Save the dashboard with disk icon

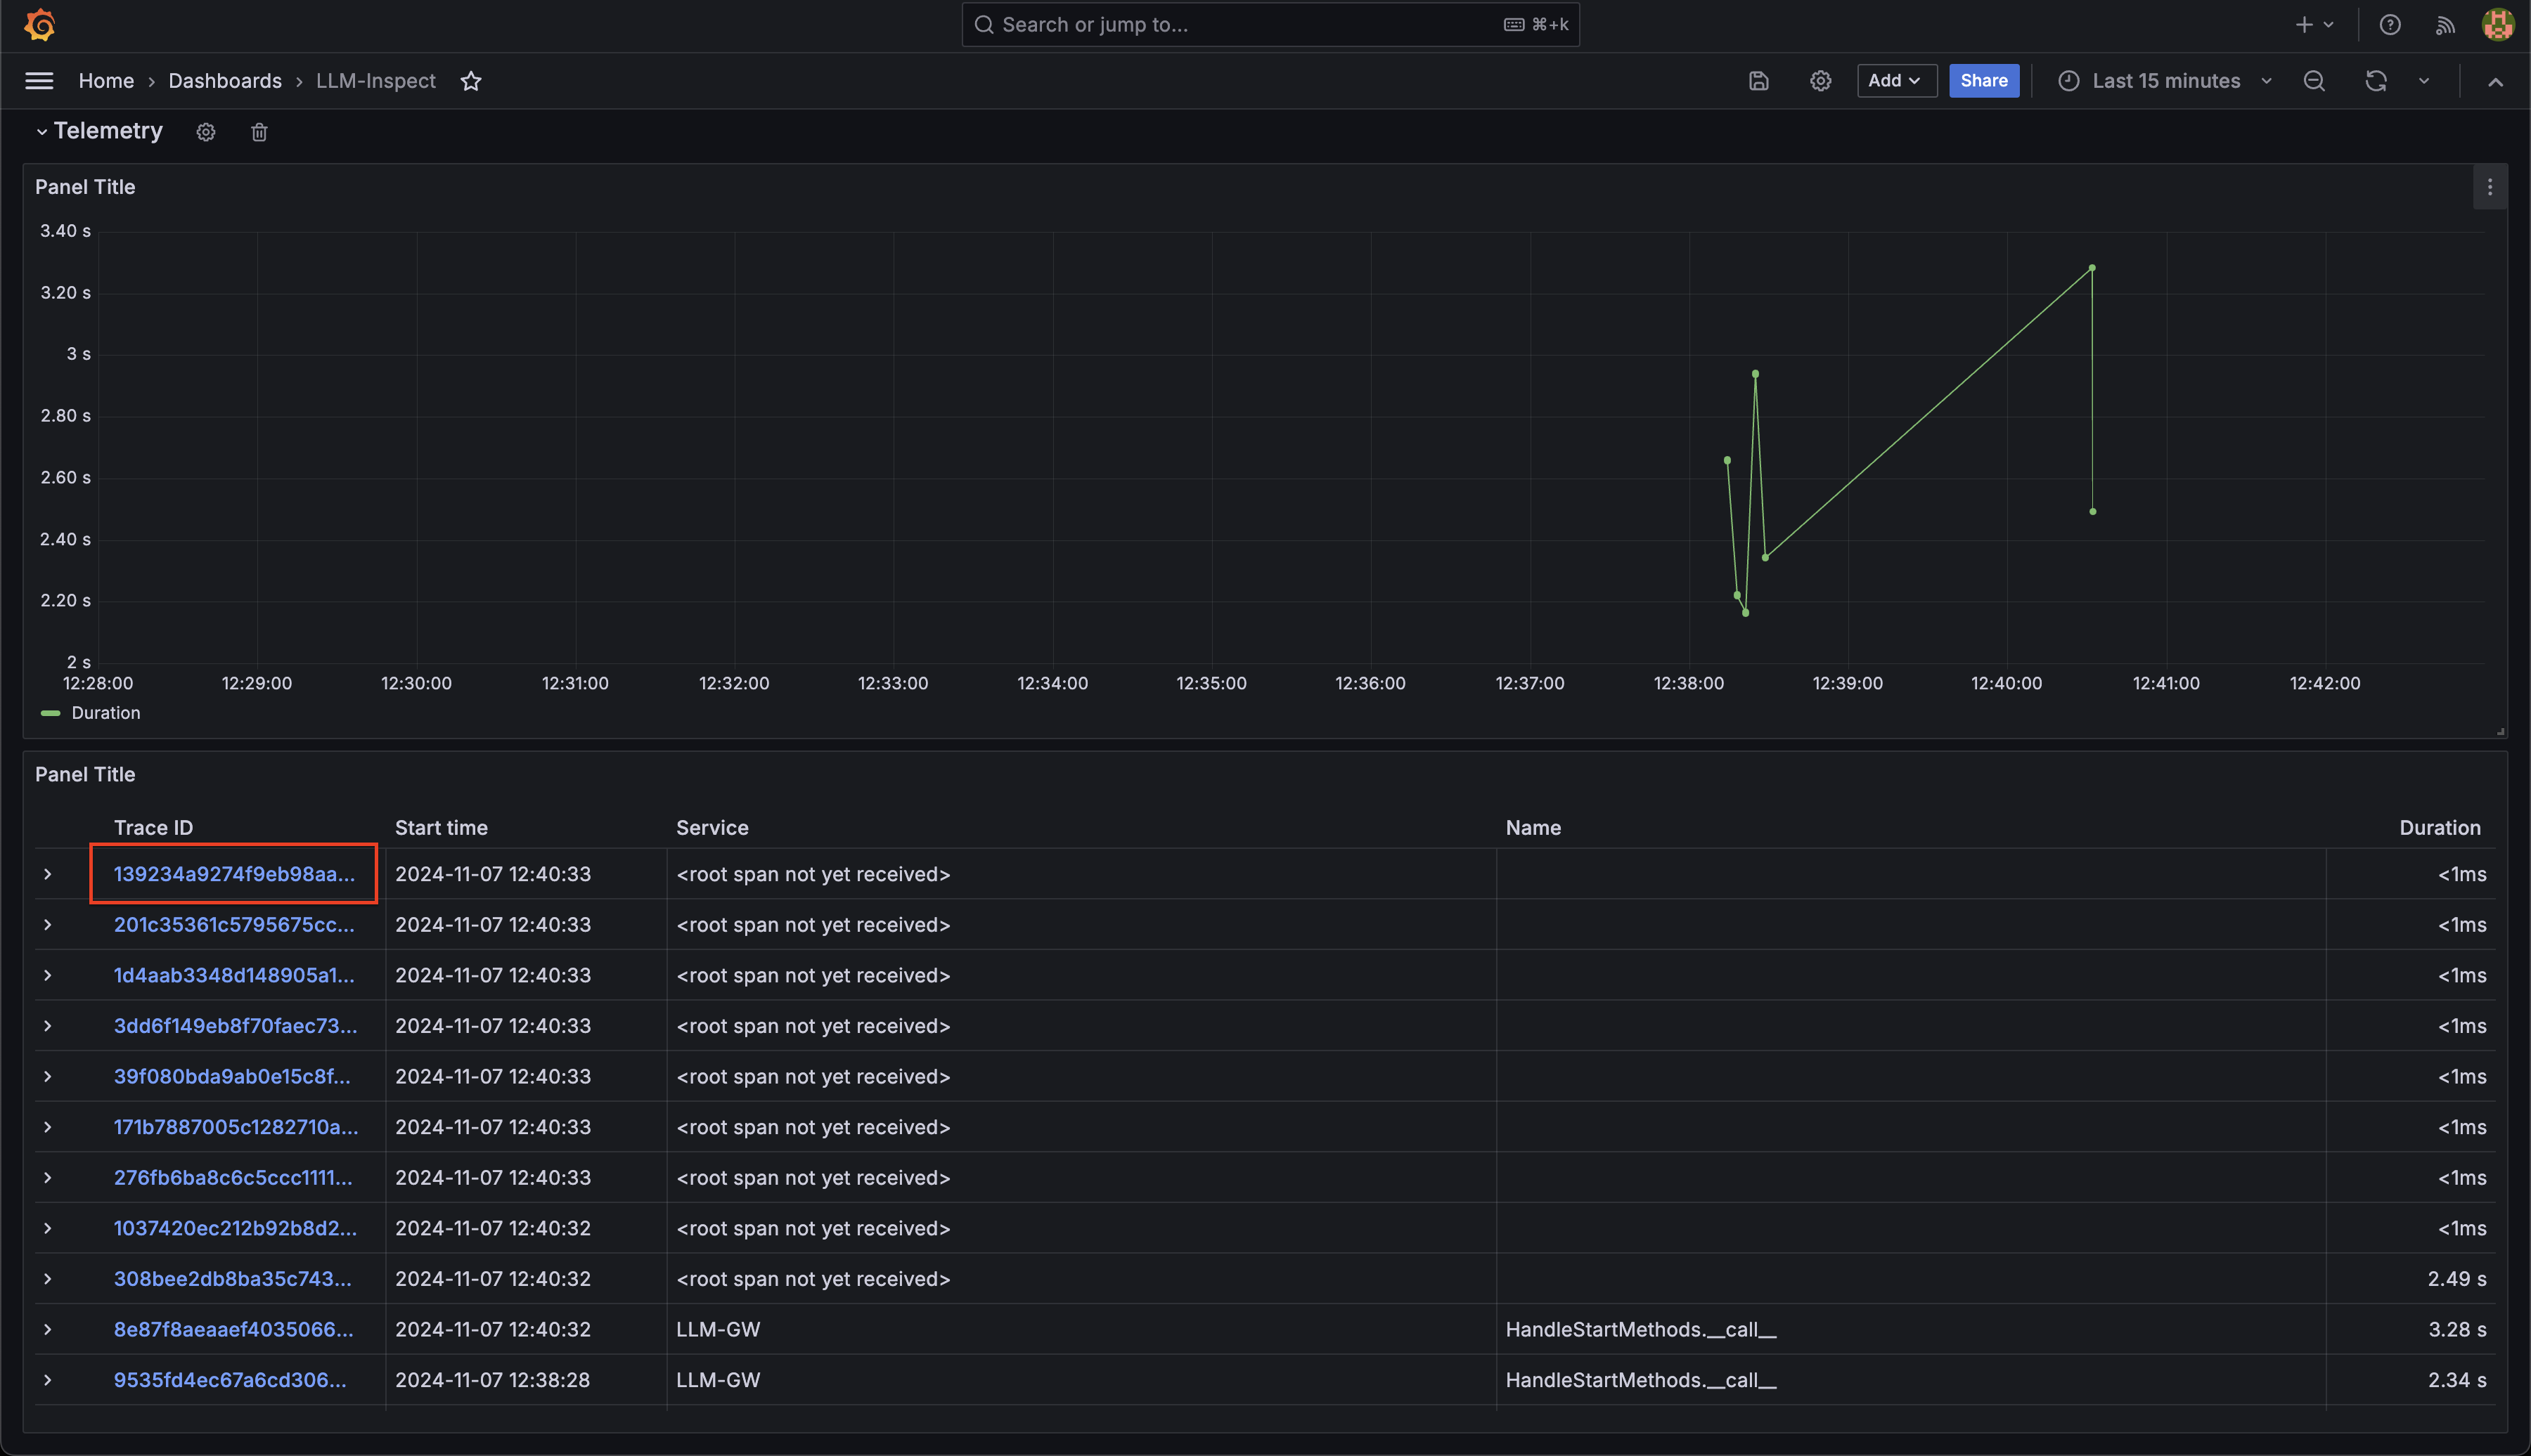pos(1759,81)
